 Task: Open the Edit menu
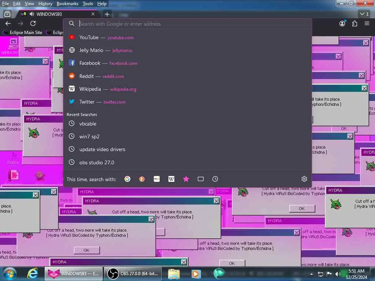tap(17, 4)
